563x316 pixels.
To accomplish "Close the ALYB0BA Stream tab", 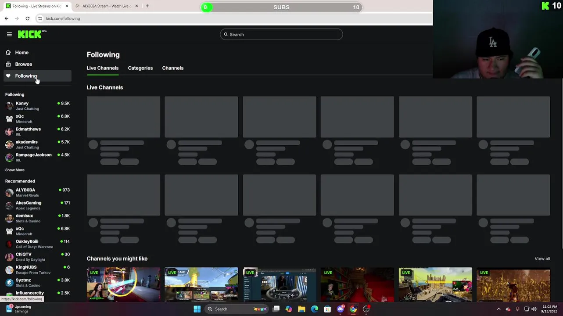I will pos(136,6).
